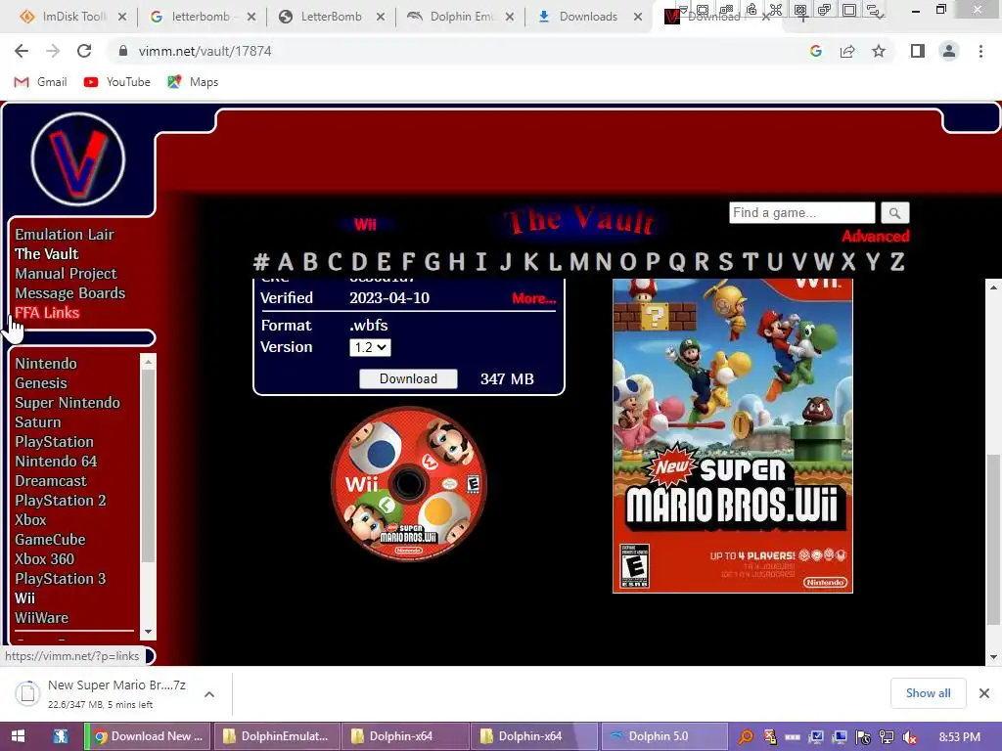
Task: Close the downloads bar
Action: click(x=984, y=693)
